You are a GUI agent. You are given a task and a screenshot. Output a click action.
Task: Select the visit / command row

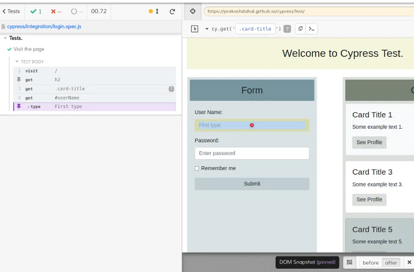(x=95, y=70)
